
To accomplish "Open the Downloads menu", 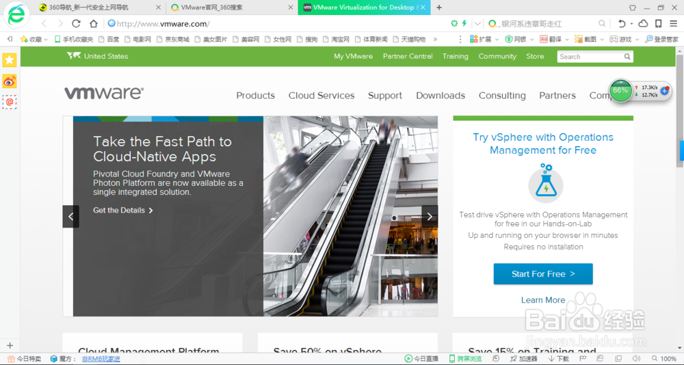I will (x=440, y=96).
